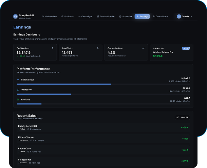The image size is (207, 168).
Task: Click the cursor icon on Total Clicks
Action: (98, 48)
